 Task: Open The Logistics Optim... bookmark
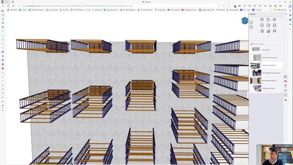(190, 10)
